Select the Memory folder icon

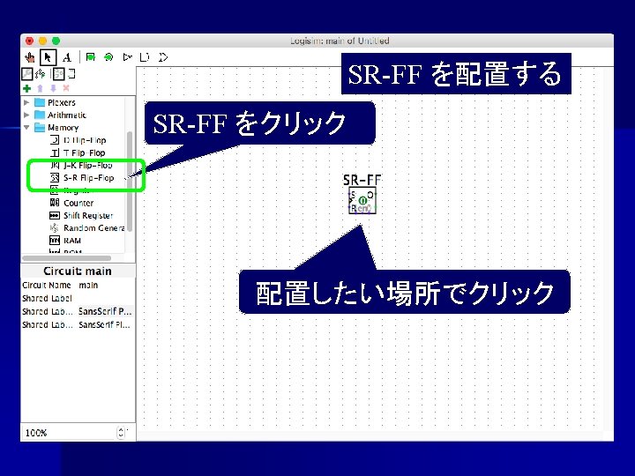click(x=40, y=128)
